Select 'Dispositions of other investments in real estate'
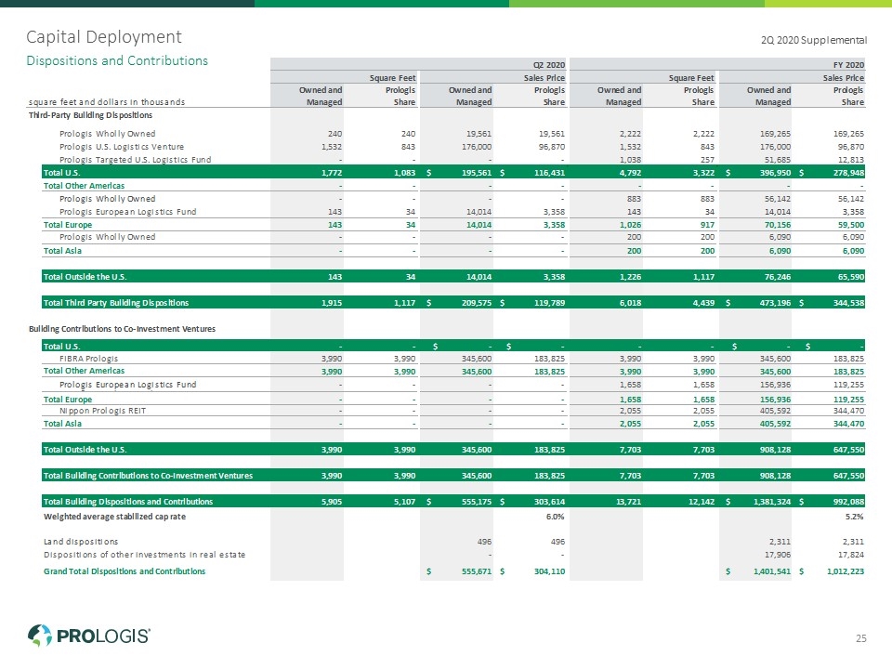The width and height of the screenshot is (892, 669). (x=145, y=555)
